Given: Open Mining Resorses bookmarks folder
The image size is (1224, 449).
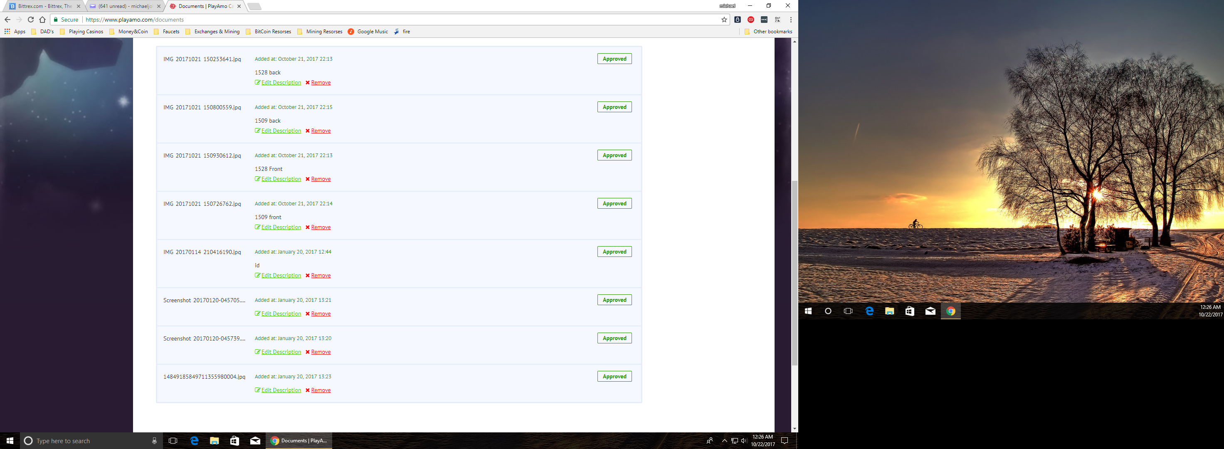Looking at the screenshot, I should 319,31.
